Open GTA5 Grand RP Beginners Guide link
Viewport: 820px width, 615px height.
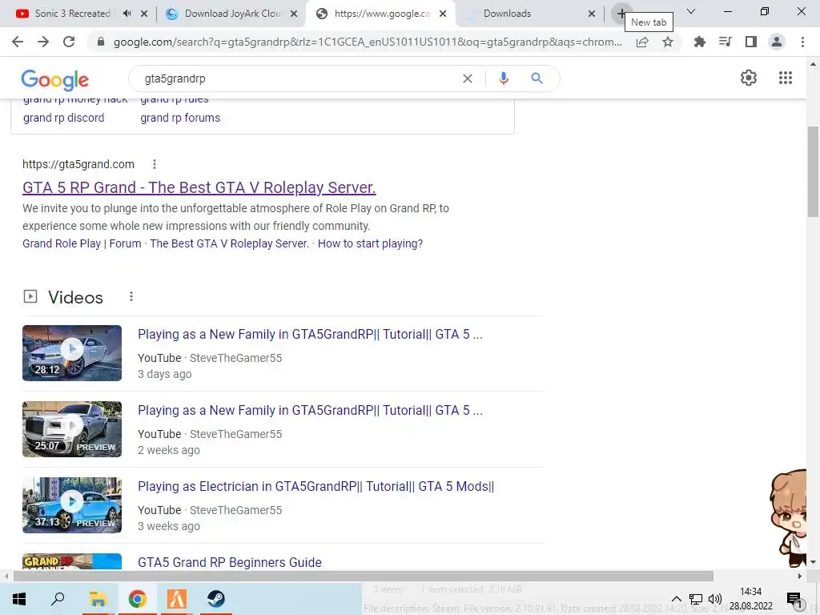[x=230, y=562]
